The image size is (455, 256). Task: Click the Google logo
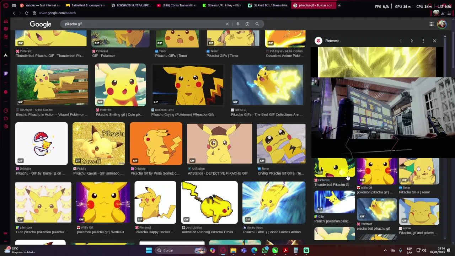click(41, 24)
